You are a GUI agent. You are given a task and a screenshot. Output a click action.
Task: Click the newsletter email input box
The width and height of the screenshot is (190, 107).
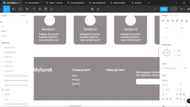pyautogui.click(x=148, y=81)
